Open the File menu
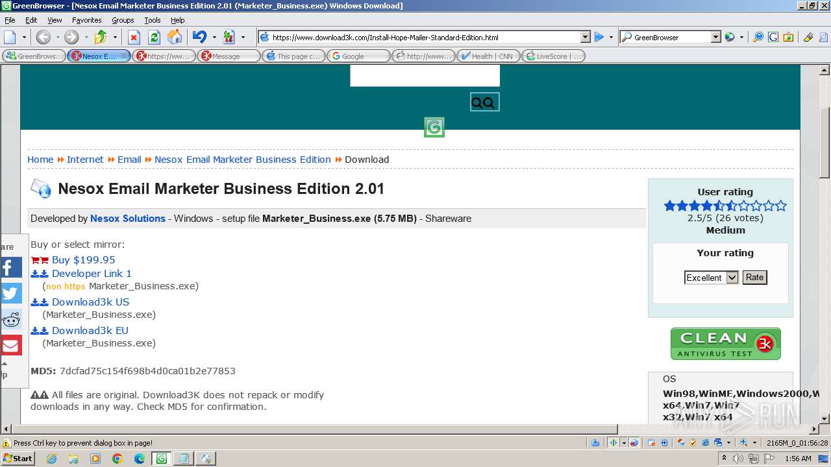Viewport: 831px width, 467px height. [10, 20]
